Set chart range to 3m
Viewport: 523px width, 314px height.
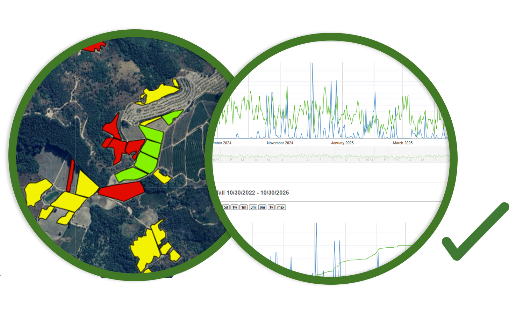tap(253, 207)
